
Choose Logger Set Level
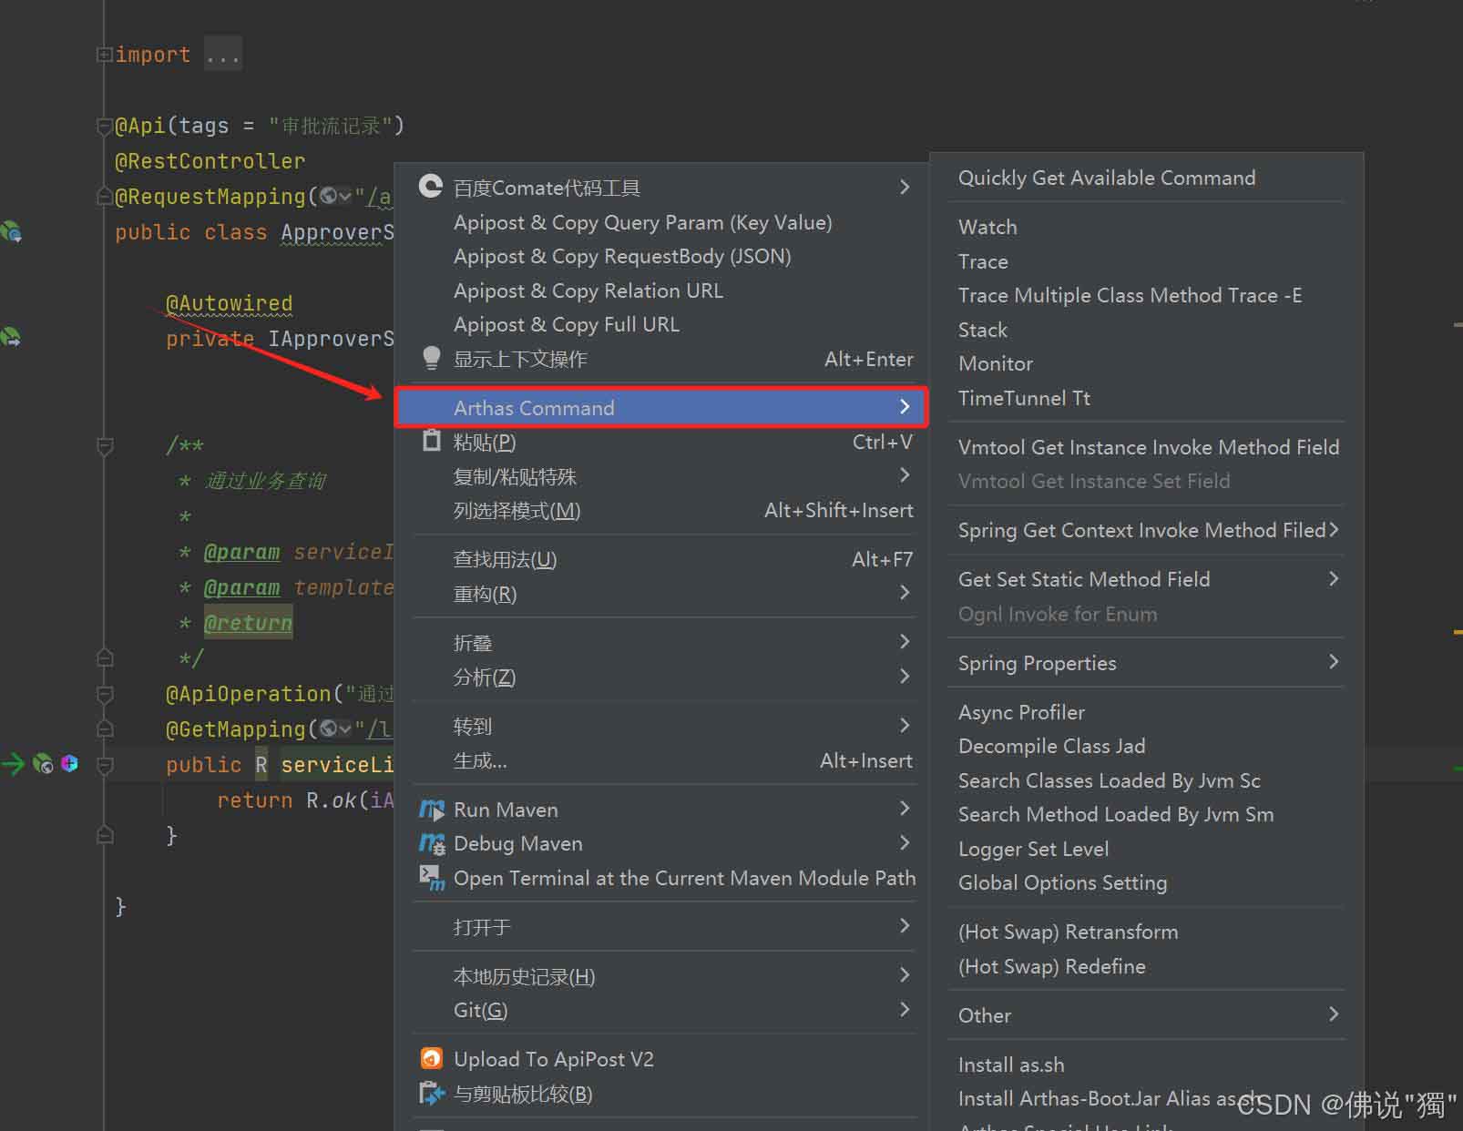tap(1033, 849)
